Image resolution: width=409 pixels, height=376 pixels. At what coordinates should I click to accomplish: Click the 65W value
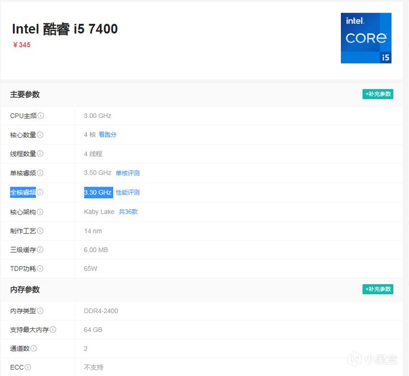pyautogui.click(x=90, y=268)
